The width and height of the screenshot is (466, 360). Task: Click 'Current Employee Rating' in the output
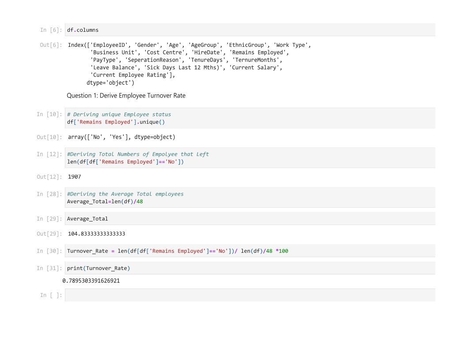(130, 75)
